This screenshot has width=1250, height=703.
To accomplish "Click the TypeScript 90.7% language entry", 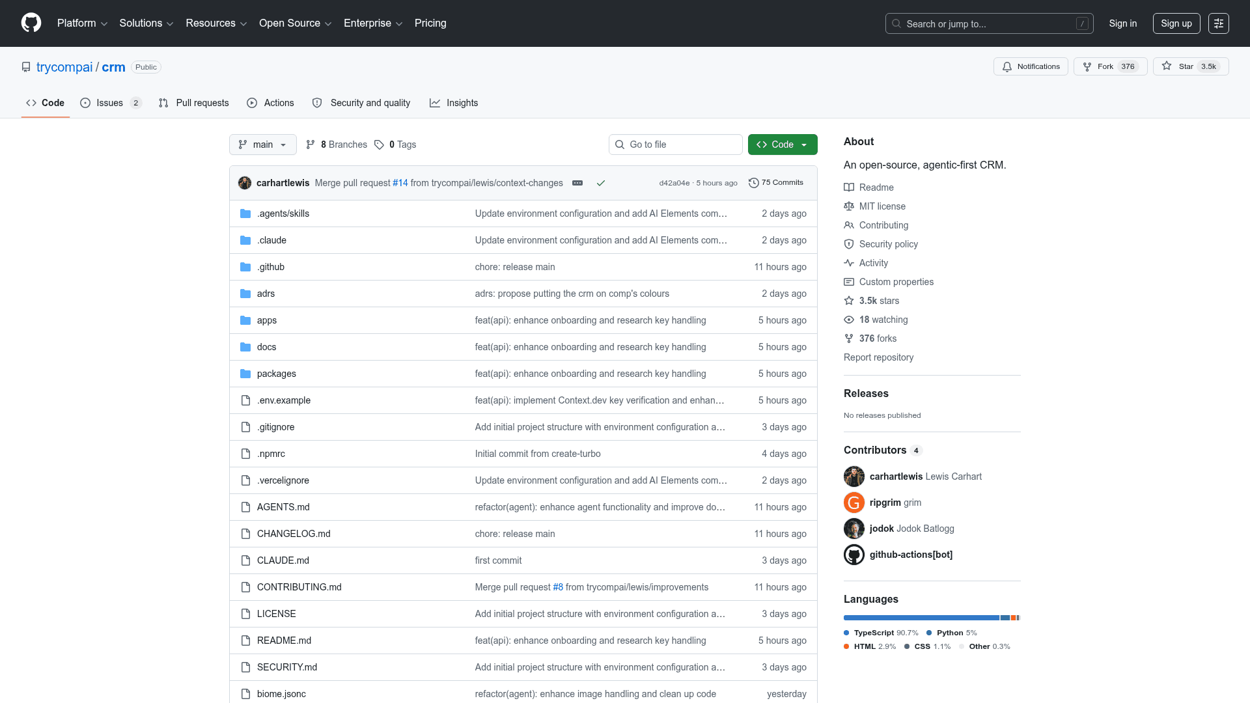I will 881,633.
